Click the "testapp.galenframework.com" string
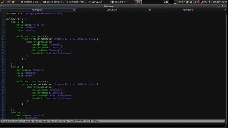228x128 pixels. pyautogui.click(x=42, y=14)
